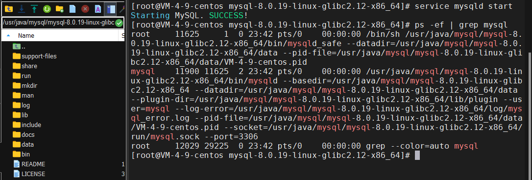The height and width of the screenshot is (180, 532).
Task: Toggle the follow terminal folder panel icon
Action: (109, 9)
